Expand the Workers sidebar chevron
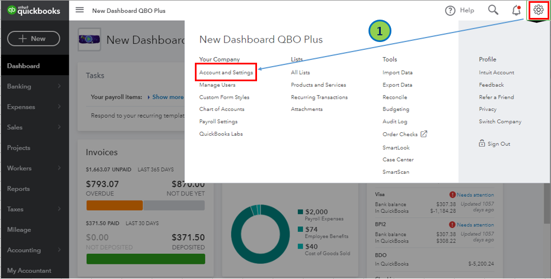 59,168
